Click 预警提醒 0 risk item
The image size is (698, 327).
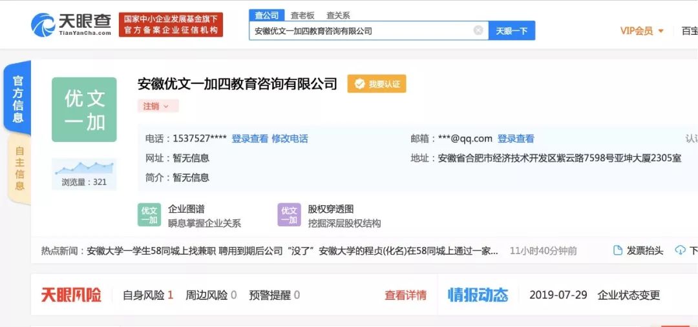(x=274, y=295)
